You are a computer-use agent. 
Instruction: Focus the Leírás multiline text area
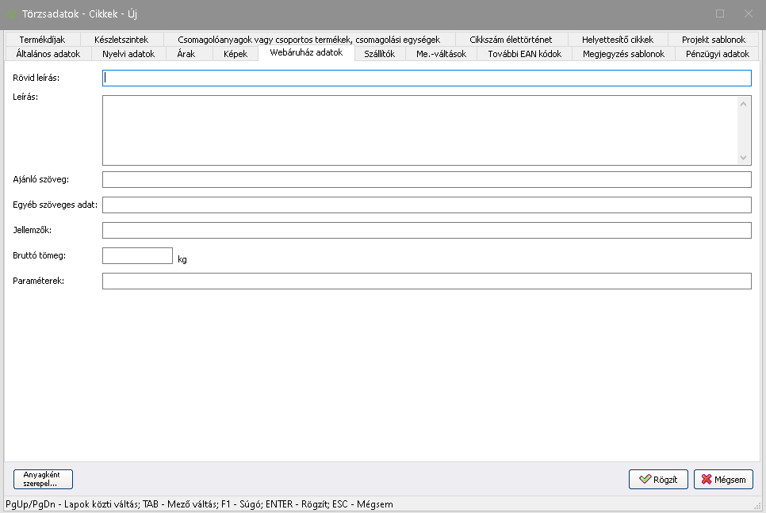coord(420,130)
